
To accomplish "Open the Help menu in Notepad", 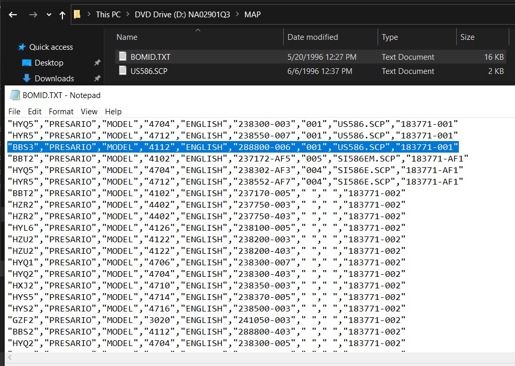I will coord(113,112).
